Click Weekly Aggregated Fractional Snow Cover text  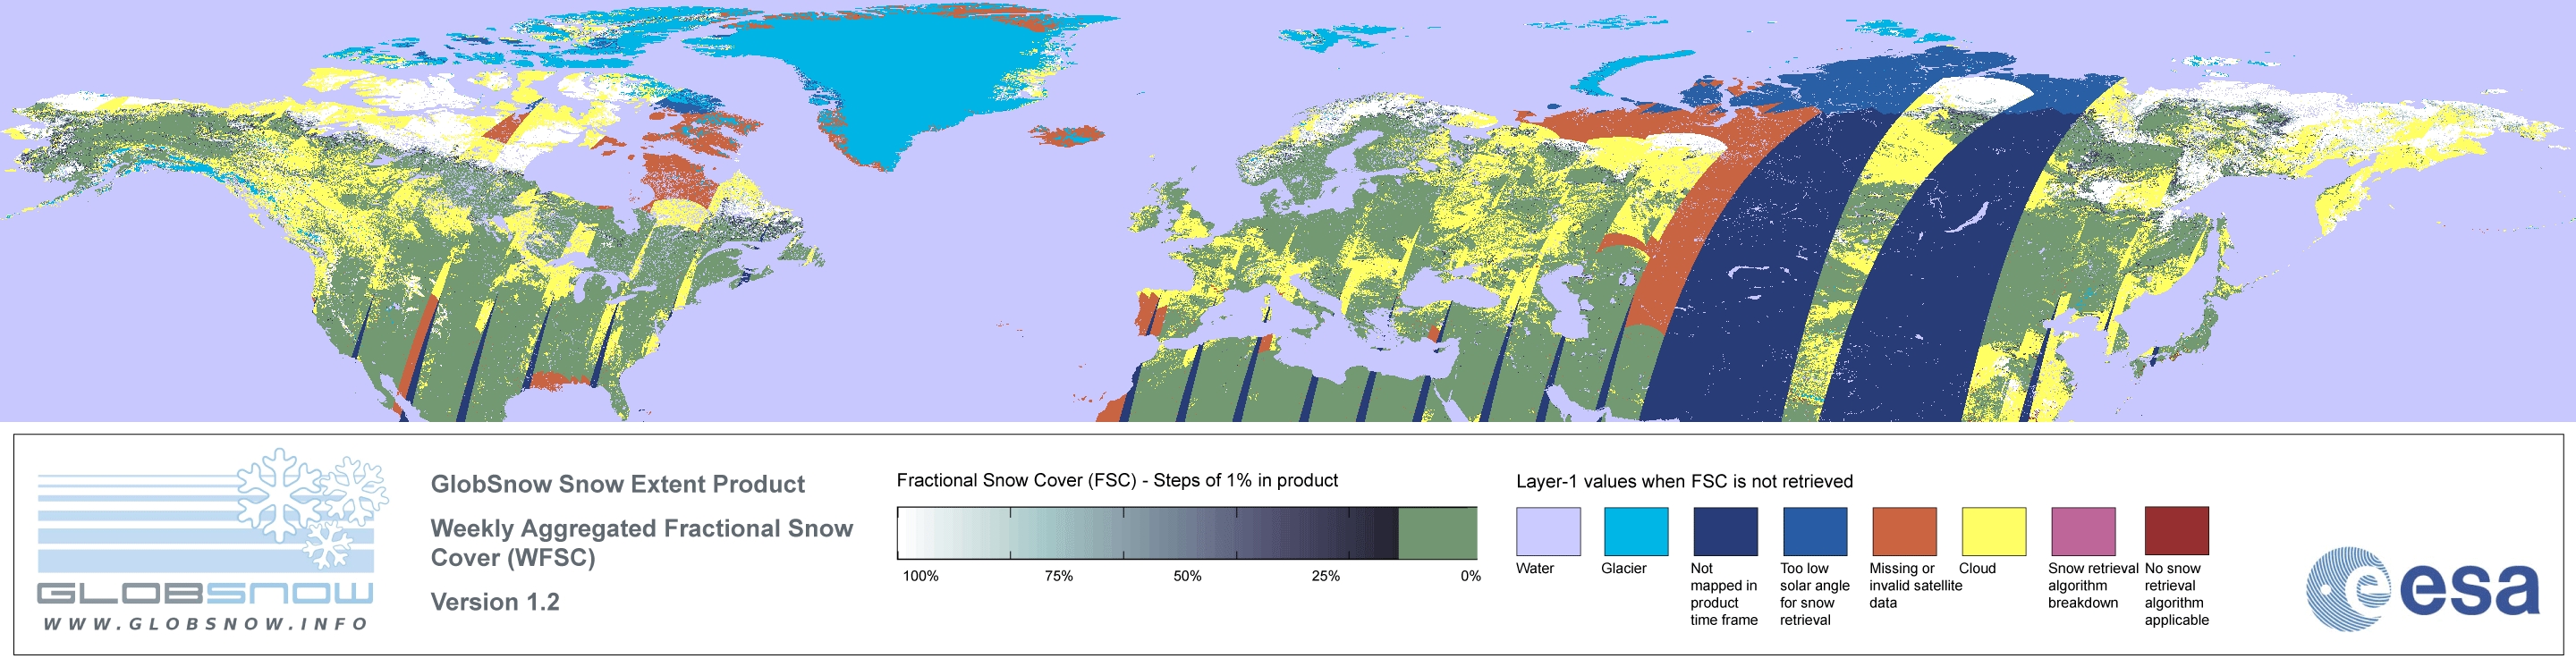click(x=641, y=542)
